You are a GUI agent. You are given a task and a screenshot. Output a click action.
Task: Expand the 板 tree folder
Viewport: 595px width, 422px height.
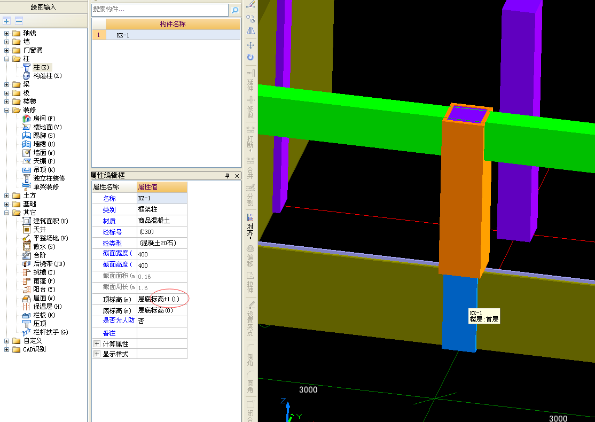6,93
